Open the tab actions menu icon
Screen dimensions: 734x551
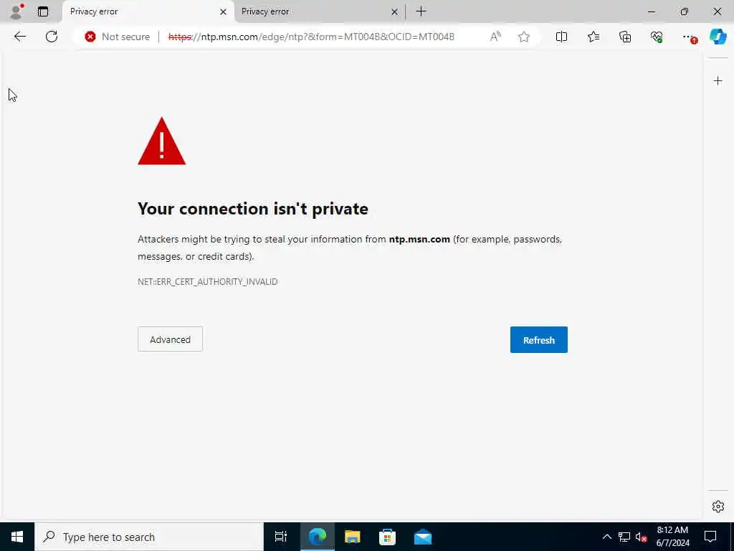tap(43, 11)
